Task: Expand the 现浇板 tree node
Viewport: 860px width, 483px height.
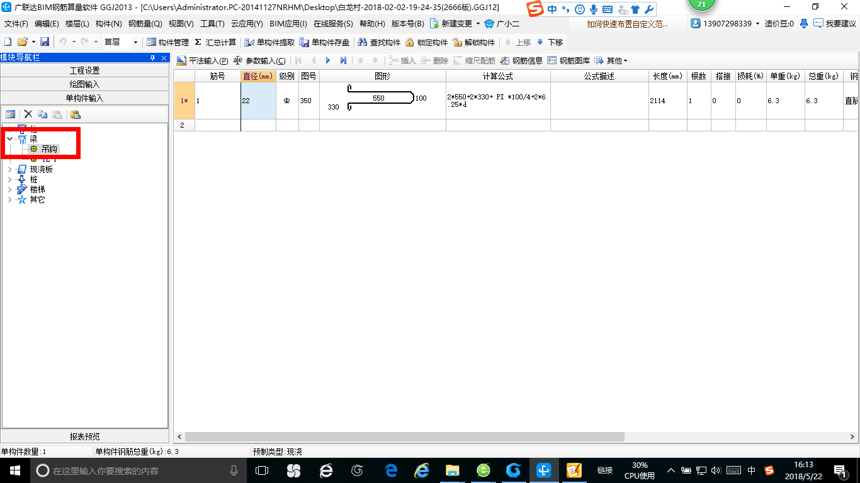Action: point(9,169)
